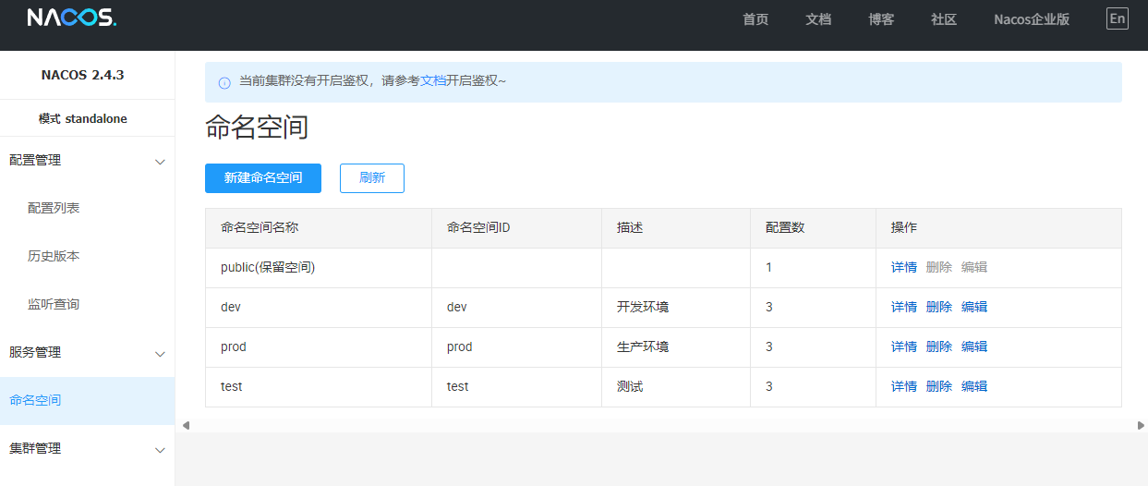This screenshot has width=1148, height=486.
Task: Open 历史版本 in the sidebar
Action: click(x=54, y=256)
